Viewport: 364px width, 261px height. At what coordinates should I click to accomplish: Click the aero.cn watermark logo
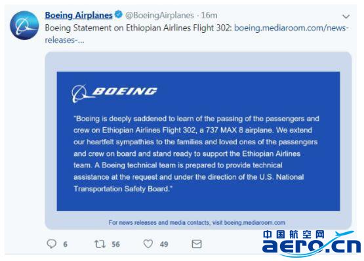click(312, 243)
